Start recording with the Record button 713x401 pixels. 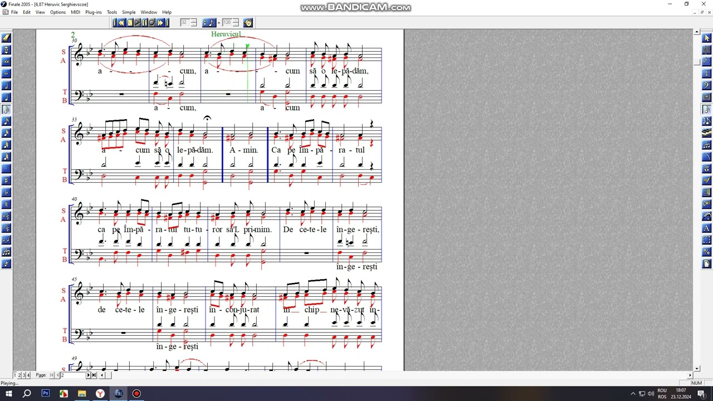[x=152, y=23]
